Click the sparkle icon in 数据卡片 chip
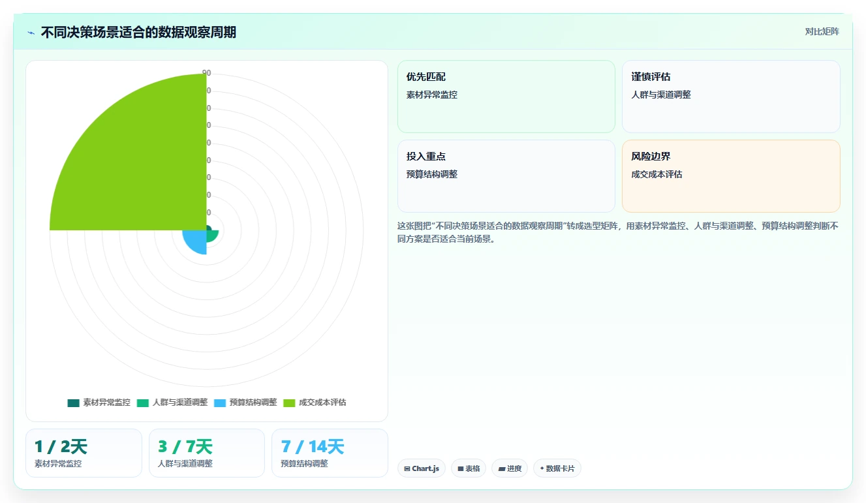The height and width of the screenshot is (503, 866). tap(542, 468)
